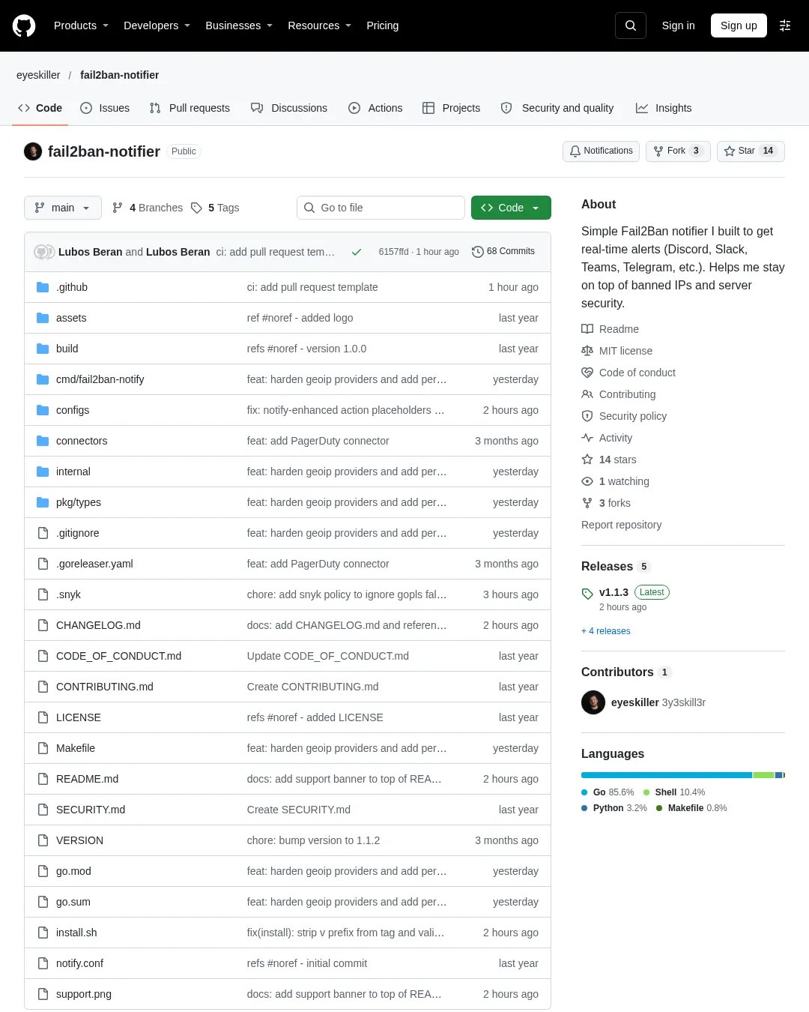Click the eye icon beside 1 watching
809x1012 pixels.
(587, 481)
